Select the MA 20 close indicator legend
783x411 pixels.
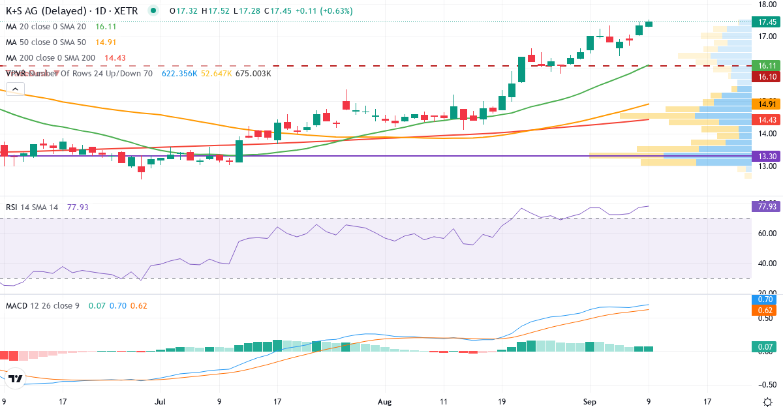(46, 27)
